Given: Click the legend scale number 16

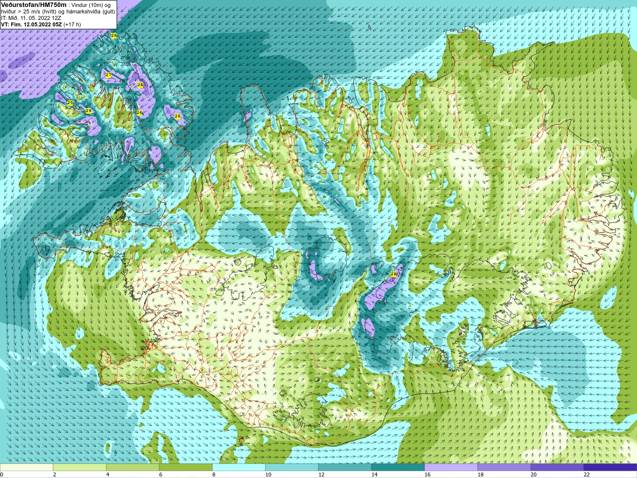Looking at the screenshot, I should [427, 475].
